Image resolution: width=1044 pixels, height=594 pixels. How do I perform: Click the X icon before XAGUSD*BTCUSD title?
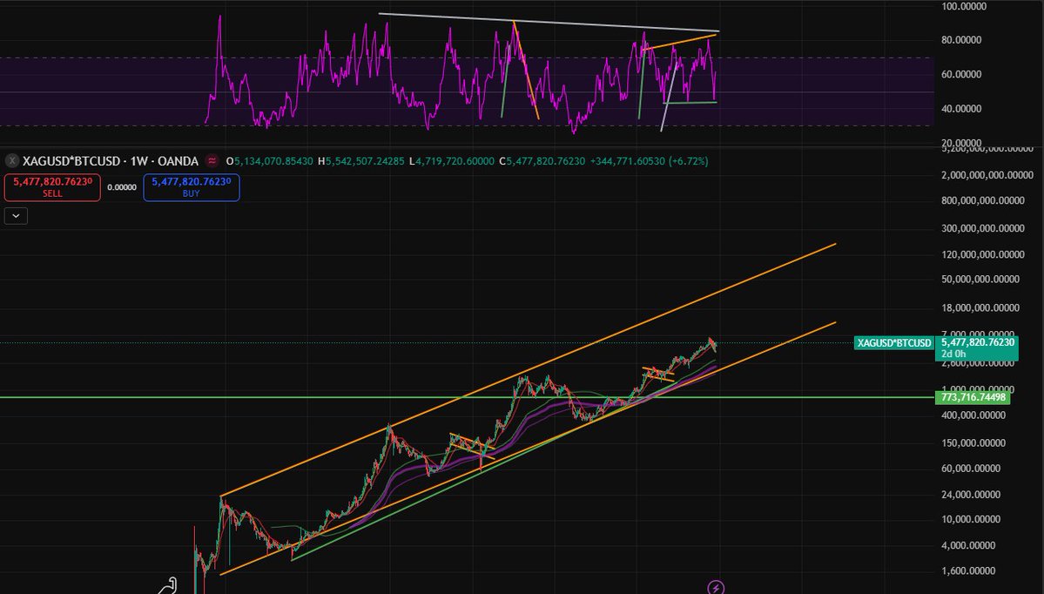click(12, 160)
